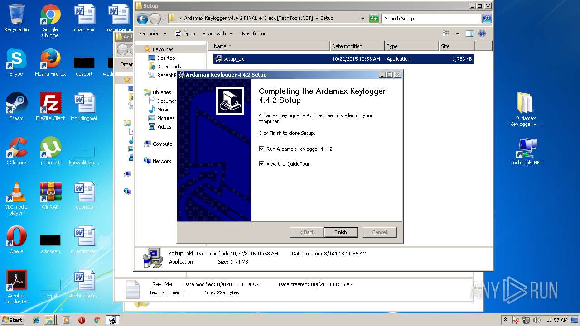Click Opera icon in taskbar
Viewport: 580px width, 326px height.
tap(82, 320)
